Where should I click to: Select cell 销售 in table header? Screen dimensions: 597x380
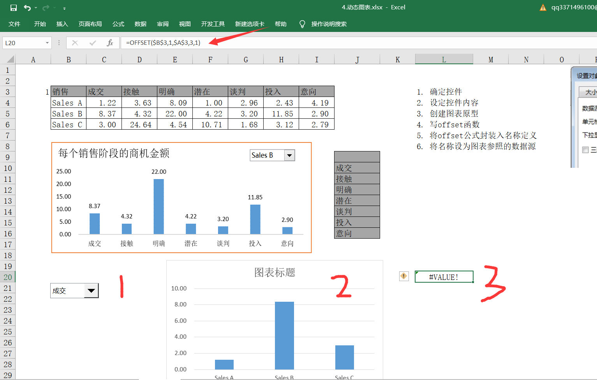69,91
